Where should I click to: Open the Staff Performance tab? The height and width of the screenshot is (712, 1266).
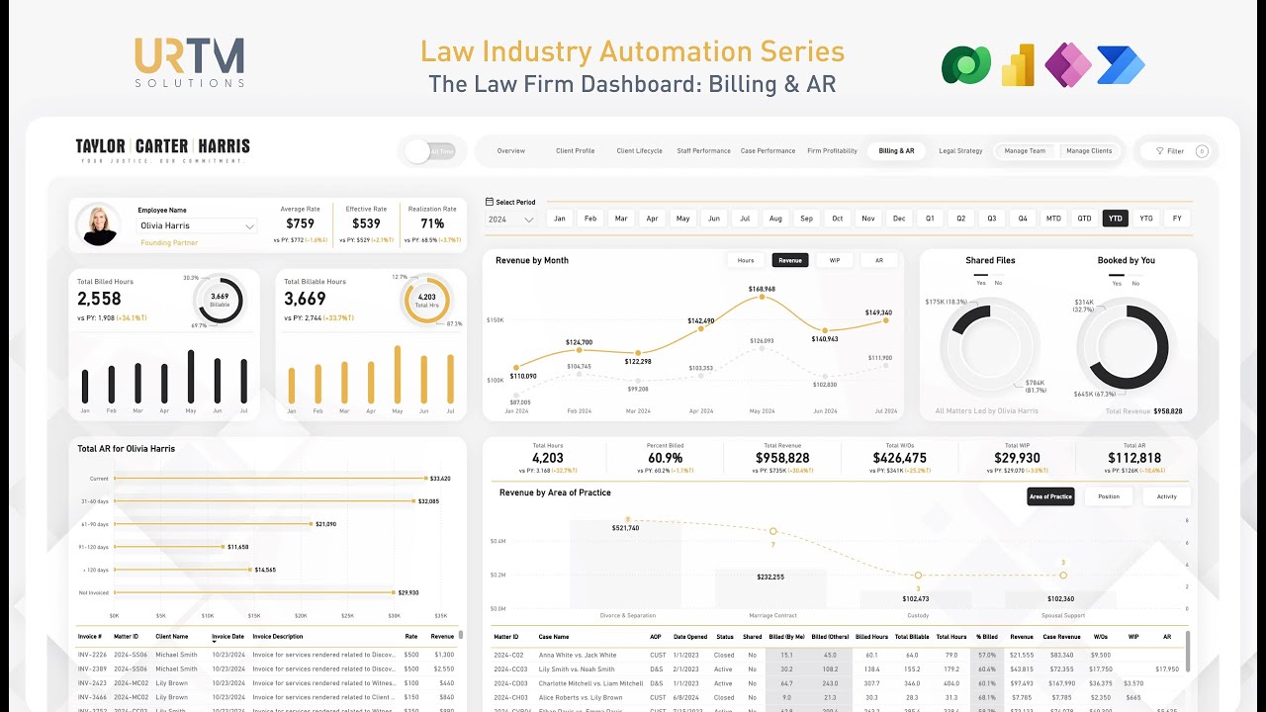704,151
